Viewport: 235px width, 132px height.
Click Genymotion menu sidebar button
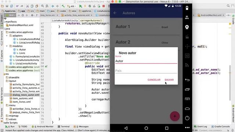tap(187, 99)
